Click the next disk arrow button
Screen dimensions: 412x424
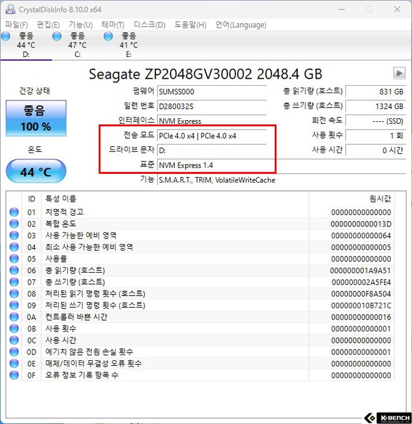pyautogui.click(x=399, y=73)
